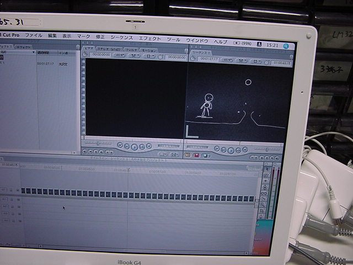Click the Spotlight search icon
The image size is (353, 265).
click(x=286, y=46)
